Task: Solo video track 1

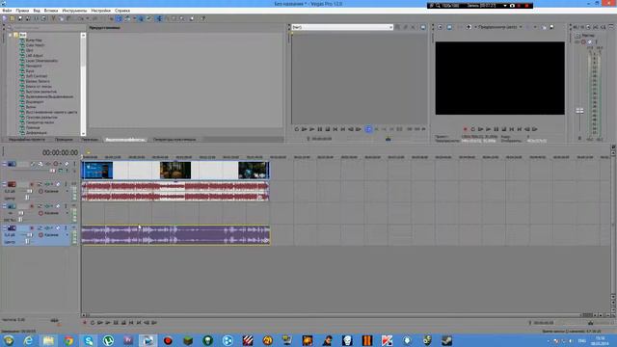Action: coord(74,164)
